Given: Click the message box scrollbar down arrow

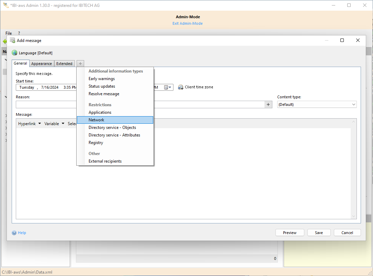Looking at the screenshot, I should point(353,216).
